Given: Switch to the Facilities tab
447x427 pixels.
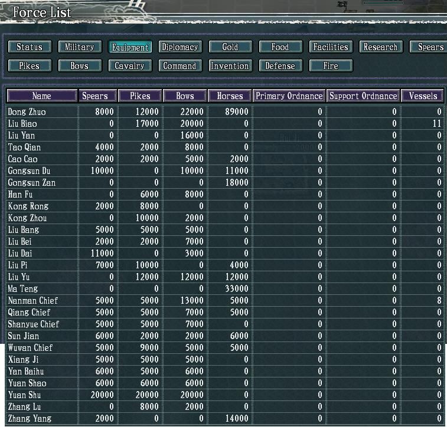Looking at the screenshot, I should click(331, 47).
